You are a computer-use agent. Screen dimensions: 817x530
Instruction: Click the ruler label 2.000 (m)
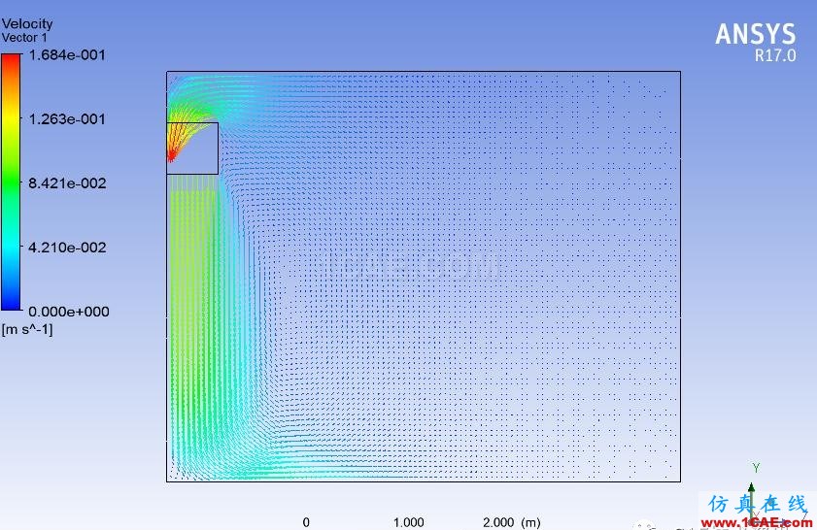pyautogui.click(x=511, y=522)
